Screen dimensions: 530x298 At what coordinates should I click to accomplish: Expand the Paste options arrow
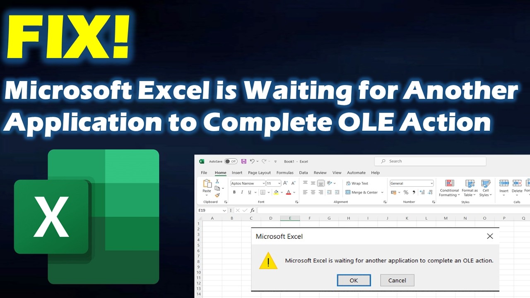click(207, 195)
